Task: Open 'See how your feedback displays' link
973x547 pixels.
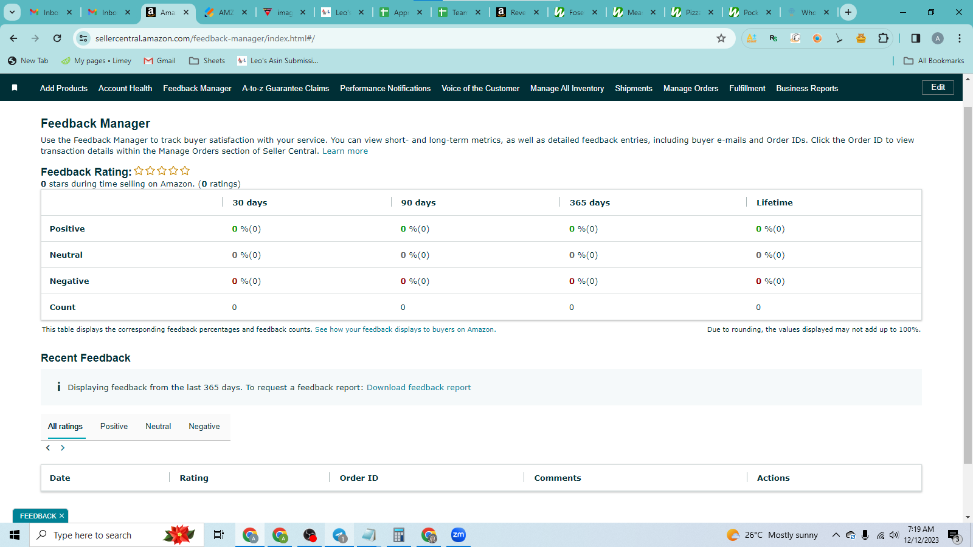Action: tap(404, 329)
